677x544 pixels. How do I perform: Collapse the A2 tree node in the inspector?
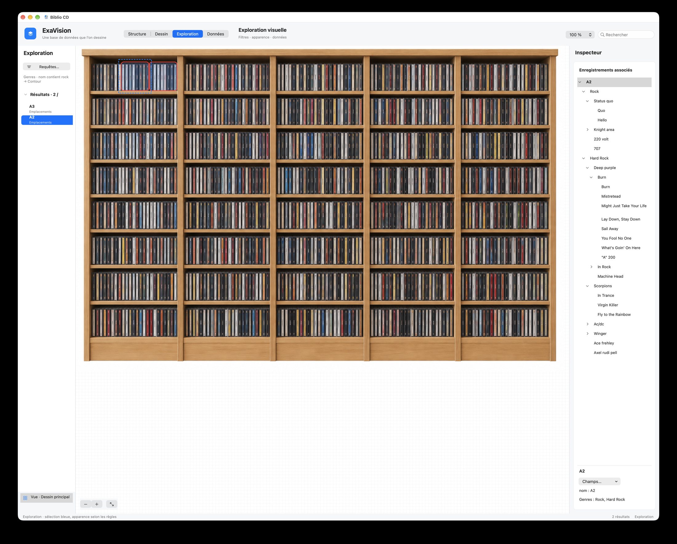(x=580, y=82)
